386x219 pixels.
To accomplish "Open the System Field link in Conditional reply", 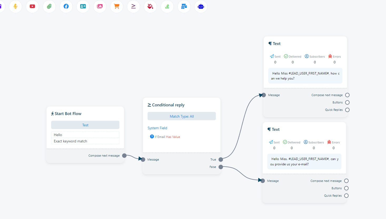I will (157, 128).
